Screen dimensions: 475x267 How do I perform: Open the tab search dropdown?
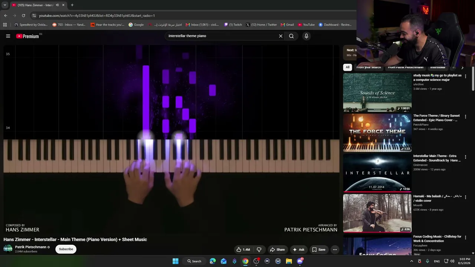4,5
